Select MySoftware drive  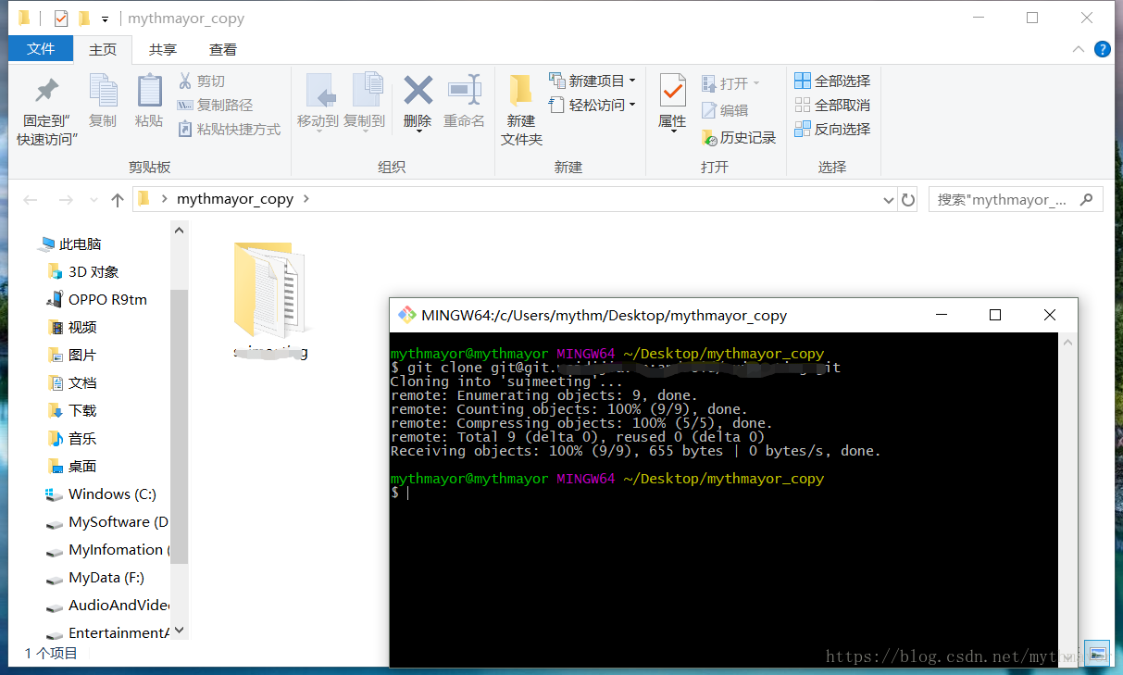[x=107, y=522]
